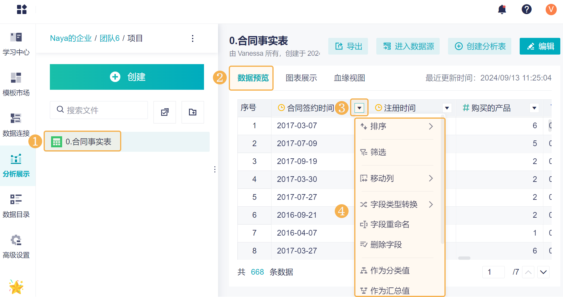Open the app grid logo icon

pyautogui.click(x=22, y=9)
